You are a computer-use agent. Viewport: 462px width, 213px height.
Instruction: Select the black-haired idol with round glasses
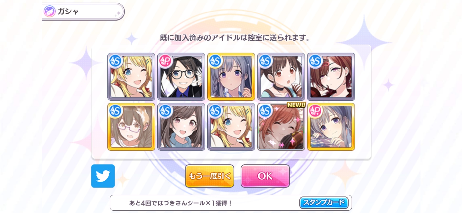181,77
